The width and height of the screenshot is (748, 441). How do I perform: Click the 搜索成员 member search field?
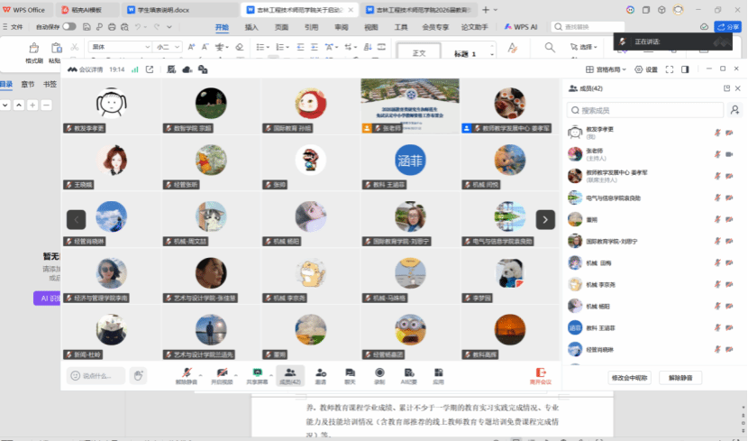644,110
